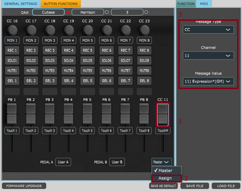Select the CC 11 master fader cap
This screenshot has height=192, width=242.
tap(163, 115)
